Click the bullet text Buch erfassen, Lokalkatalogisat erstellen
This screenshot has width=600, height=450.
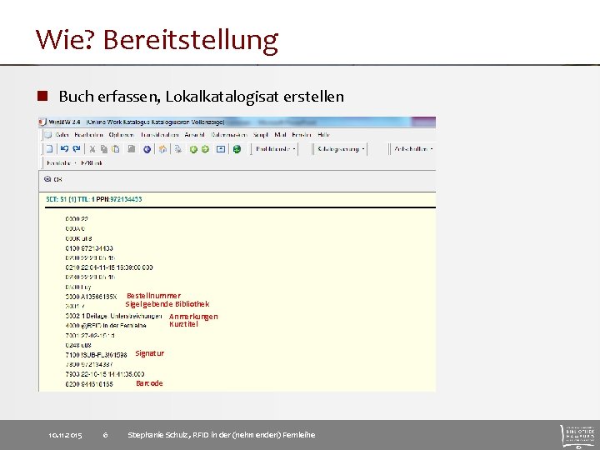(x=202, y=97)
